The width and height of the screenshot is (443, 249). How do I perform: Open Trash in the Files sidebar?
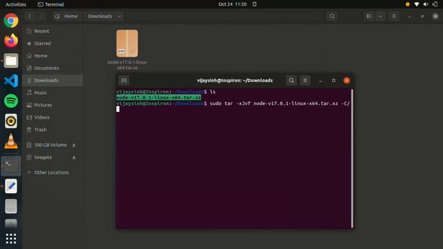[53, 129]
